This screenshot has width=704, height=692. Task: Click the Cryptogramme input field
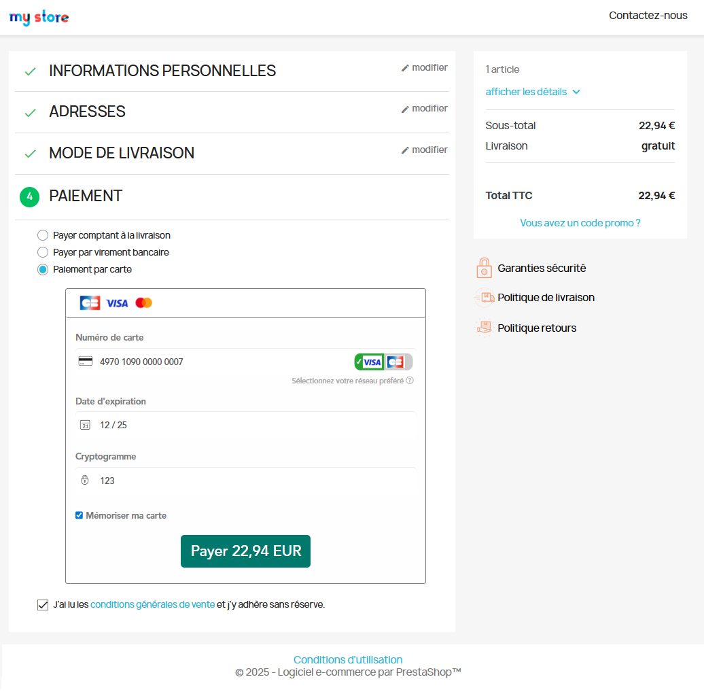click(245, 481)
